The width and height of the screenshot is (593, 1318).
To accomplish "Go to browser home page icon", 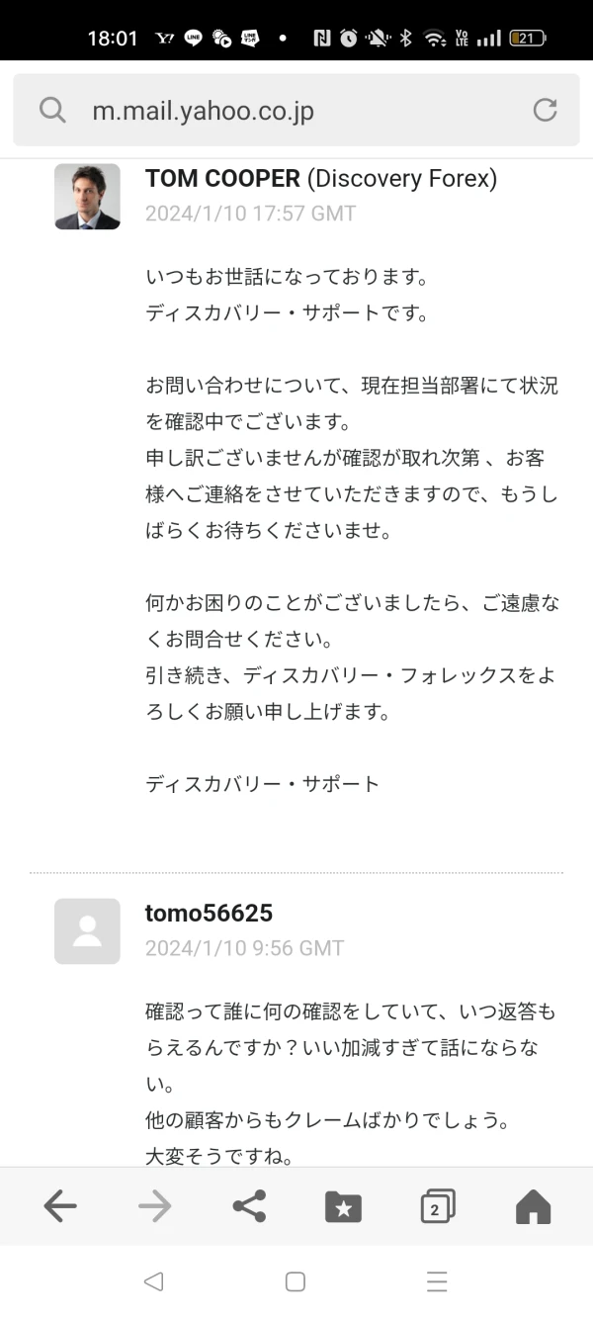I will [533, 1206].
